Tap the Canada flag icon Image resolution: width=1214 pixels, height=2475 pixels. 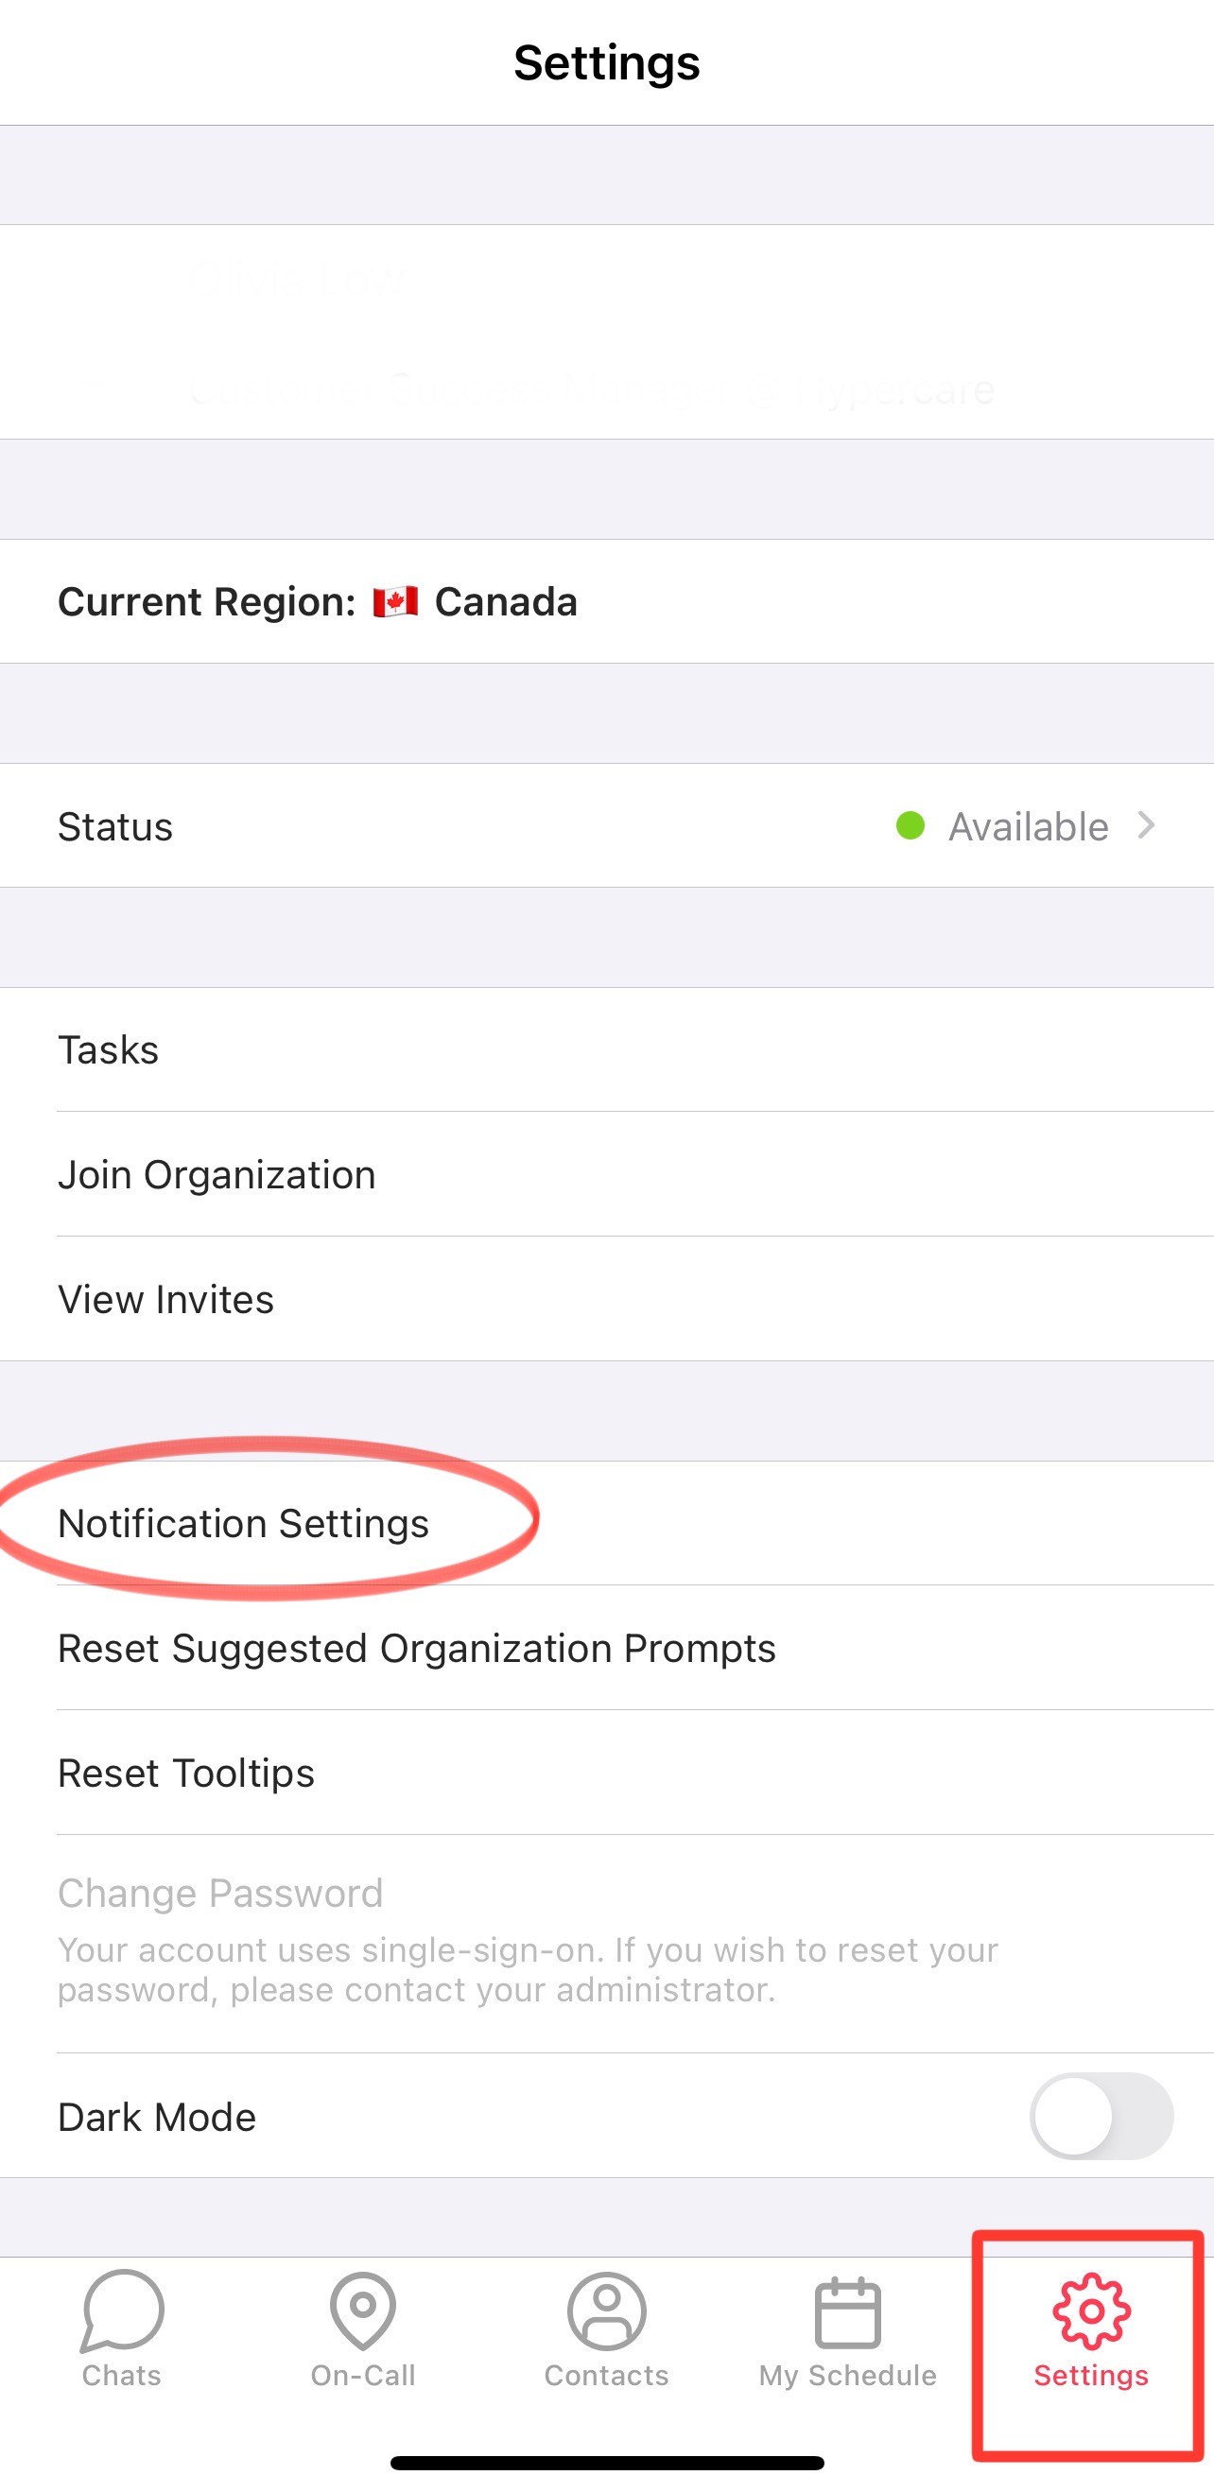[x=395, y=601]
